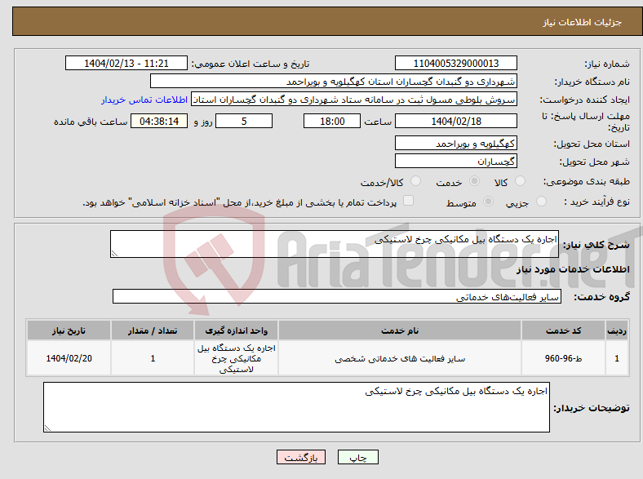Click the جزئیات اطلاعات نیاز header title
Viewport: 643px width, 479px height.
click(583, 22)
